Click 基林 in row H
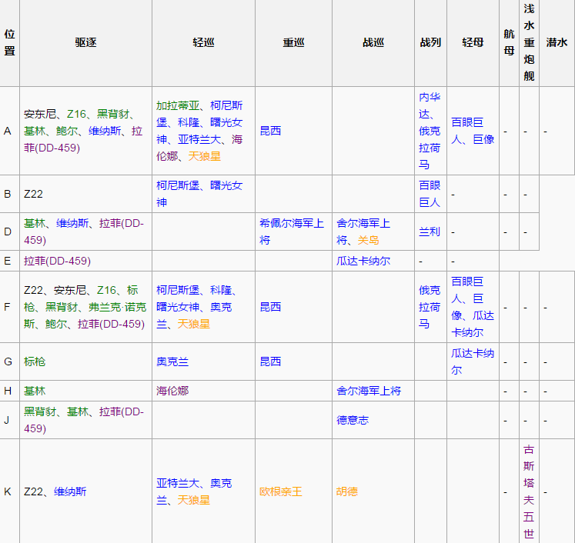The width and height of the screenshot is (575, 543). tap(35, 391)
